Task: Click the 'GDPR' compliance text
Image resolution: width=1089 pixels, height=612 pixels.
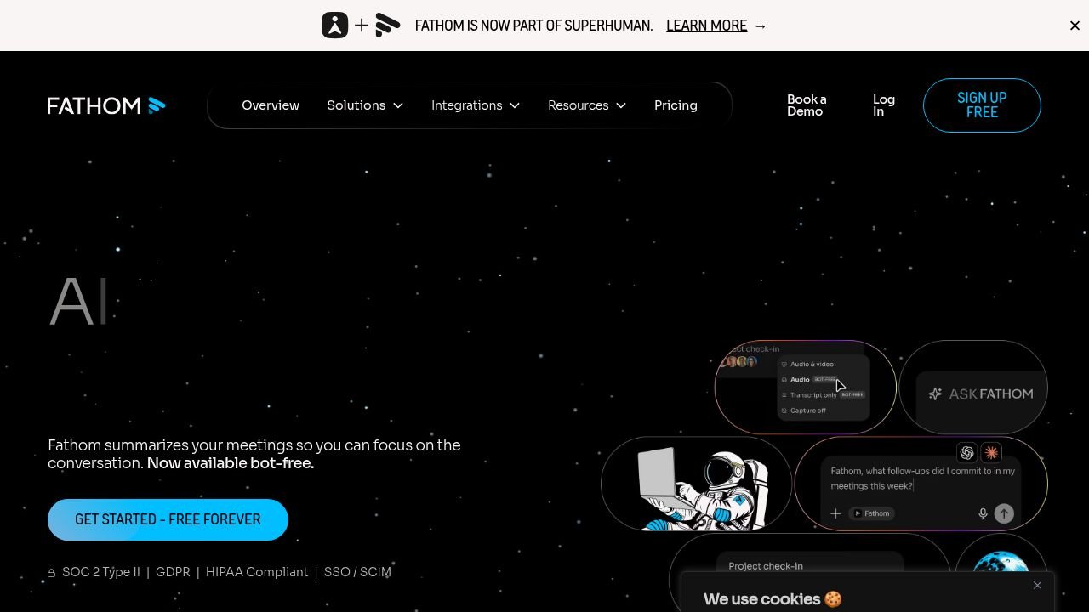Action: click(x=173, y=572)
